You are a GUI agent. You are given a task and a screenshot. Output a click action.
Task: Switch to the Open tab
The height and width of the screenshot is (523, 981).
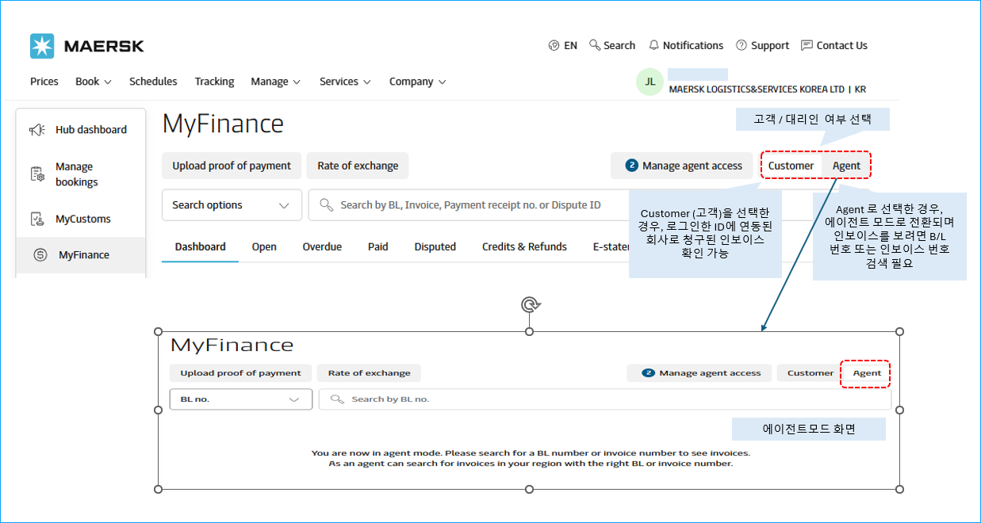coord(264,246)
